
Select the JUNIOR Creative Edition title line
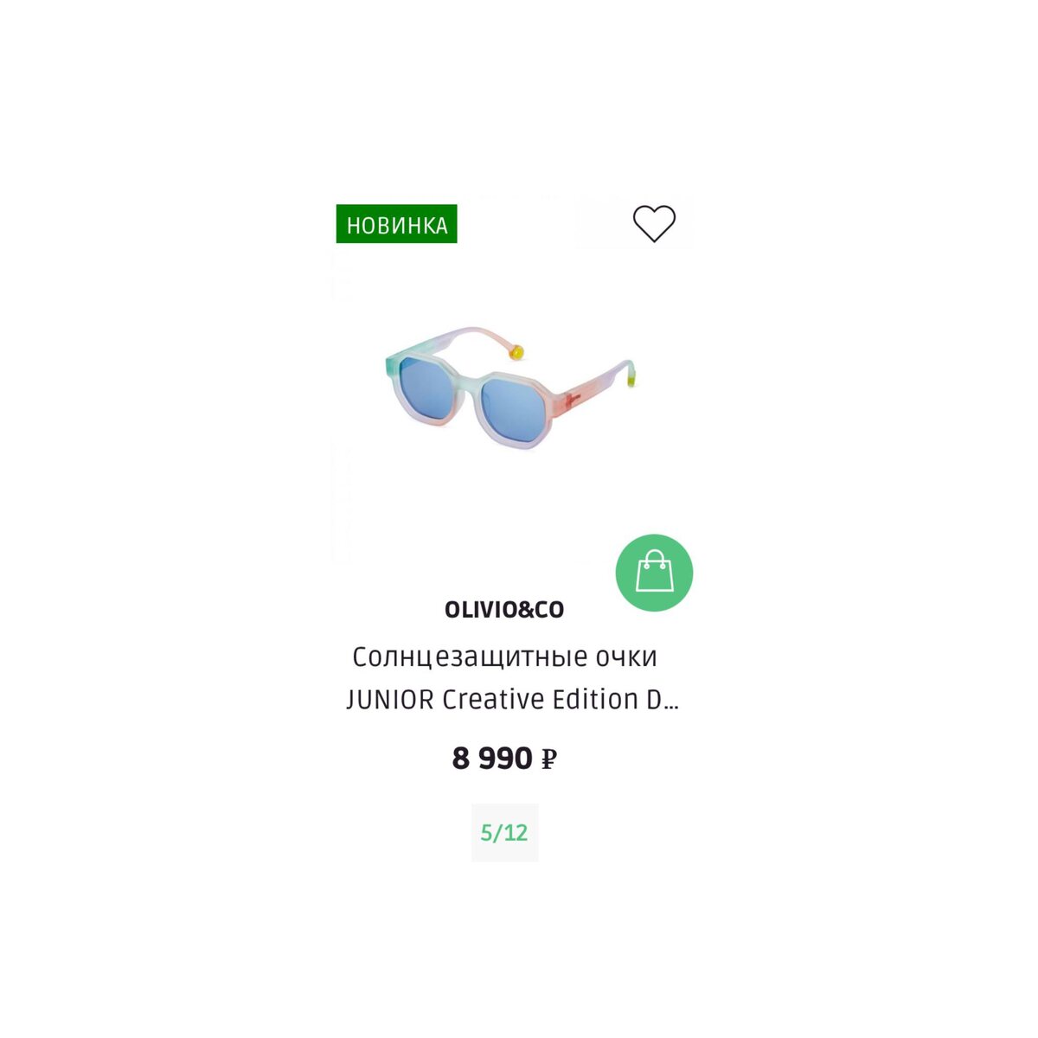point(512,699)
